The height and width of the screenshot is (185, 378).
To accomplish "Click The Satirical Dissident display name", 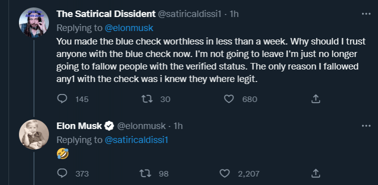I will tap(106, 14).
